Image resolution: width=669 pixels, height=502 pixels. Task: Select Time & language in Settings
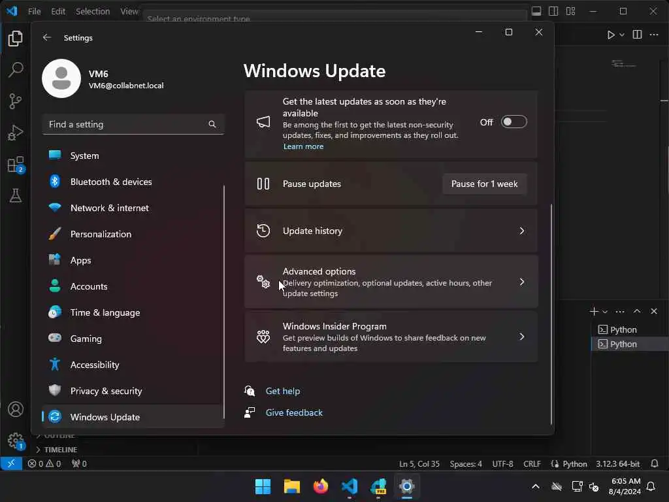pyautogui.click(x=133, y=312)
